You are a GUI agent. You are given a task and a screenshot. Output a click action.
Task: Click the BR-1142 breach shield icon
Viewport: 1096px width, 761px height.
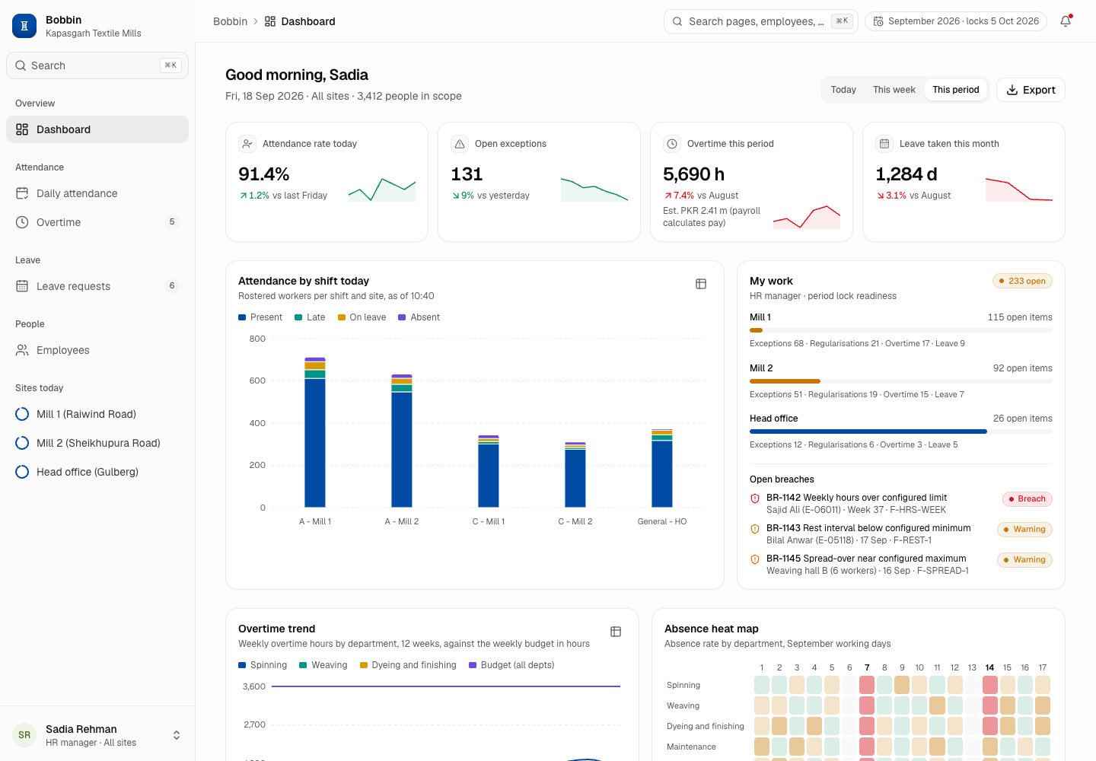tap(755, 498)
